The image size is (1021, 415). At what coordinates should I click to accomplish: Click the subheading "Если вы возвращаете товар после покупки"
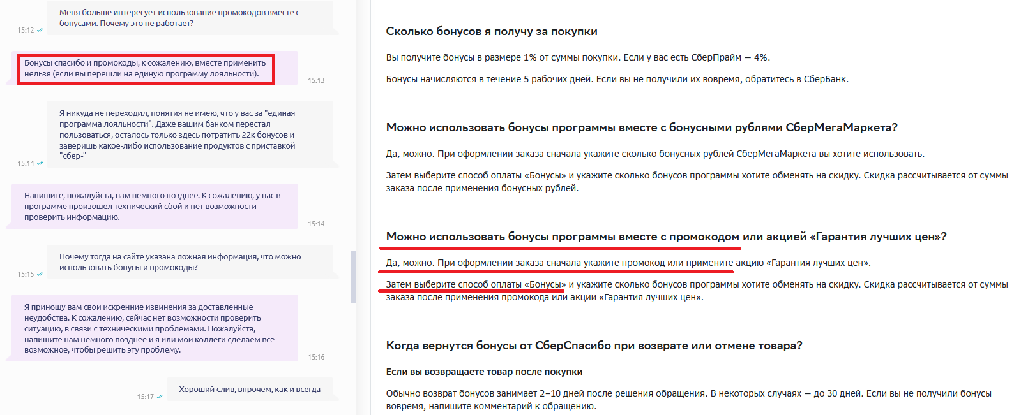pos(484,372)
